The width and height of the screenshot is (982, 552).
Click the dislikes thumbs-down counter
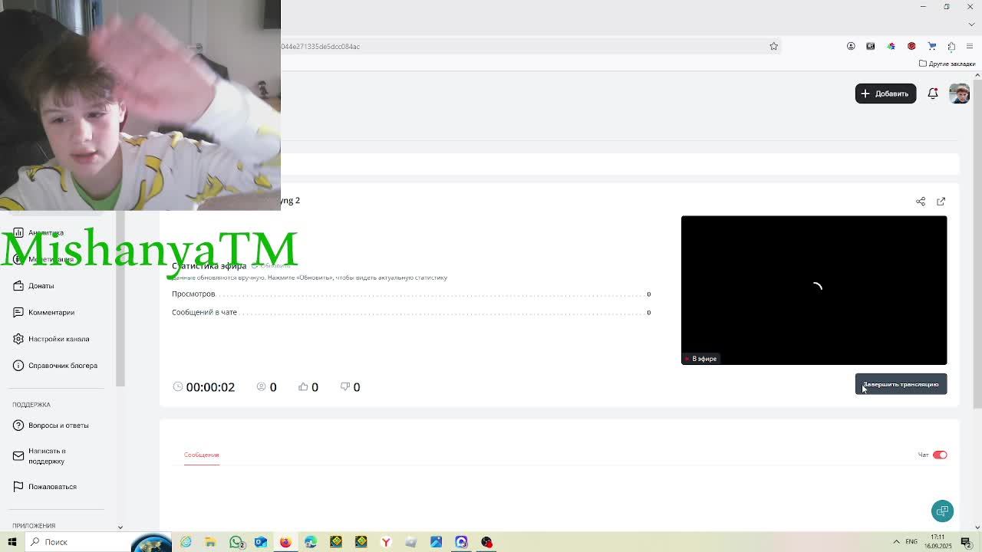click(350, 387)
